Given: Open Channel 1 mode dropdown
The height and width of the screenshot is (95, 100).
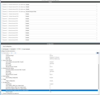Looking at the screenshot, I should [x=61, y=38].
